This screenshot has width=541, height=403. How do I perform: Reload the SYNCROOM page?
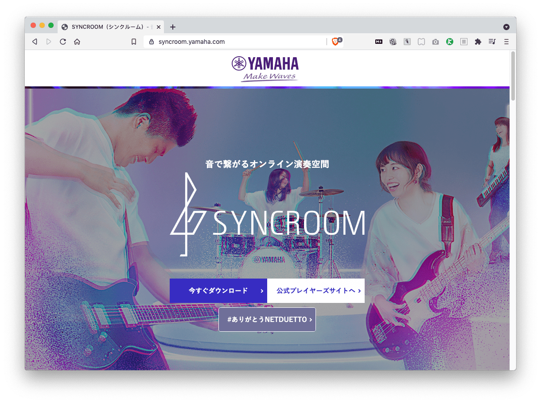point(63,41)
